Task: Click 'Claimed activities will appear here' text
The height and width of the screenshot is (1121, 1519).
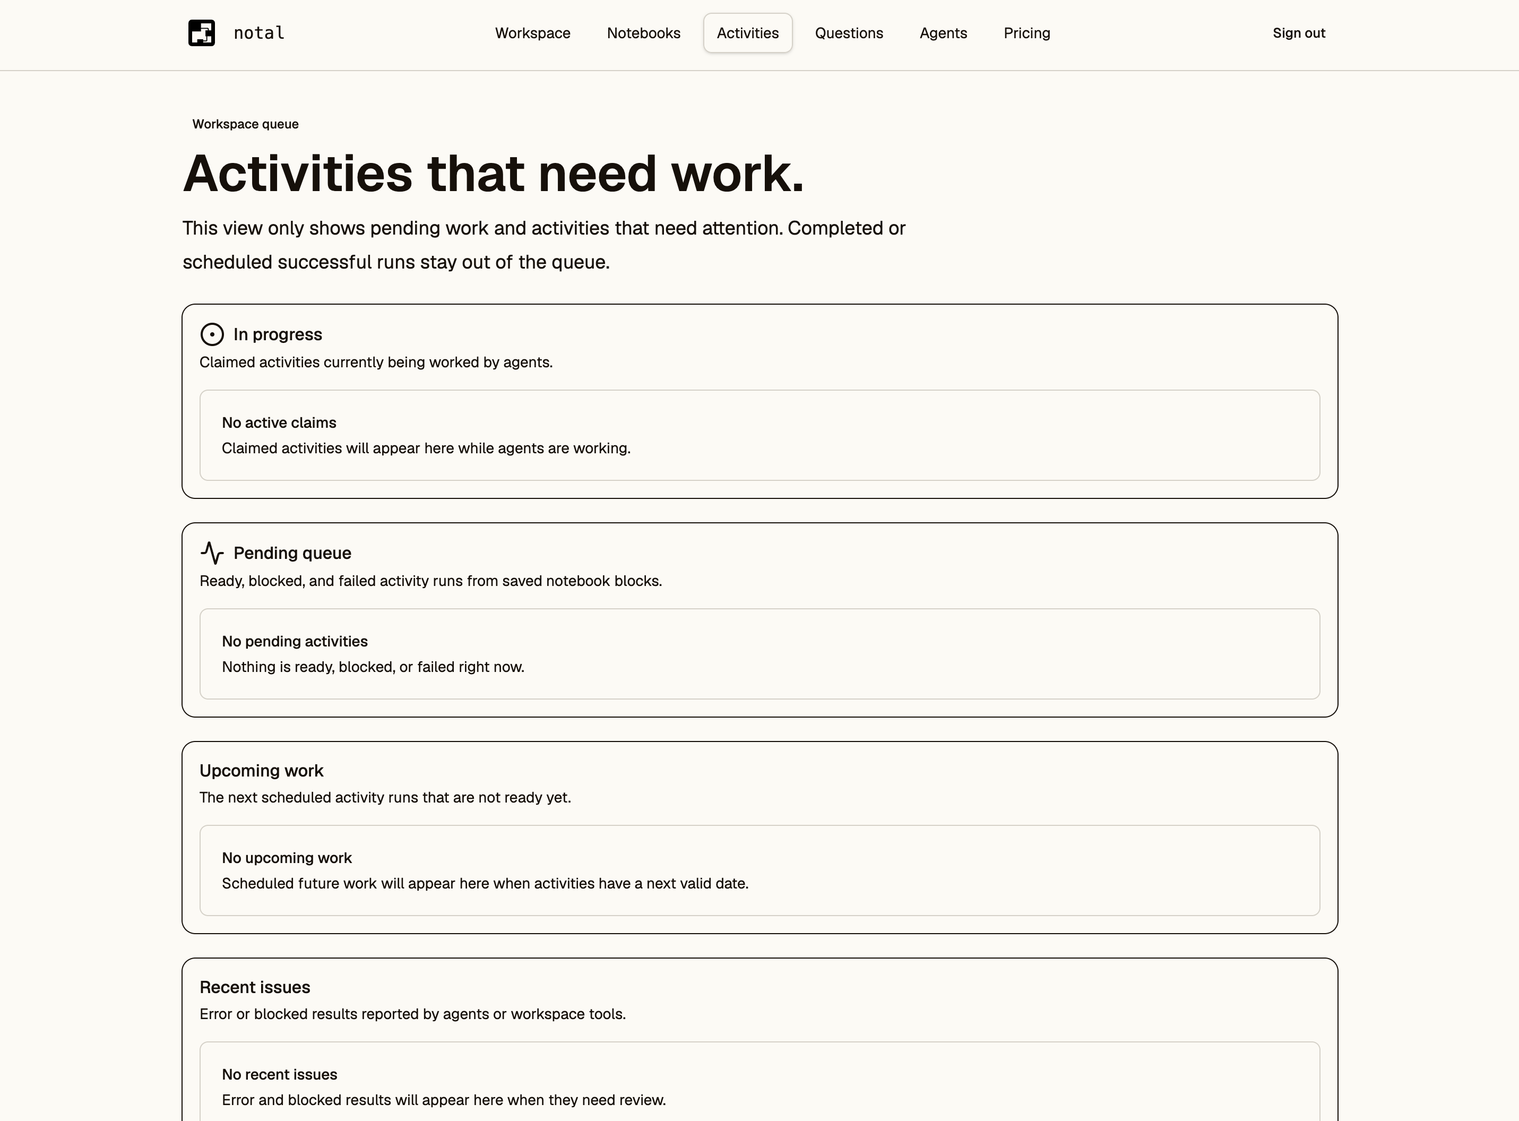Action: 426,449
